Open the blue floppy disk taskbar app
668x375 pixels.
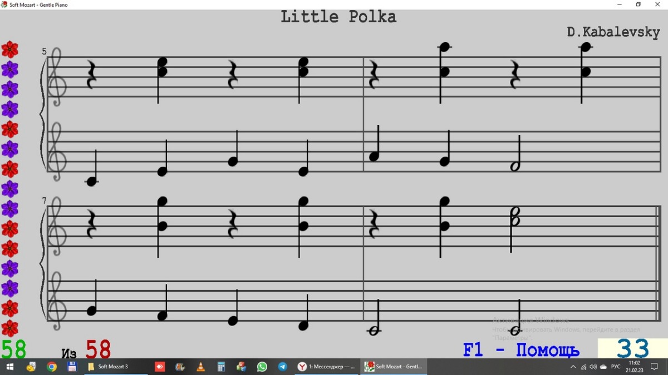[71, 367]
